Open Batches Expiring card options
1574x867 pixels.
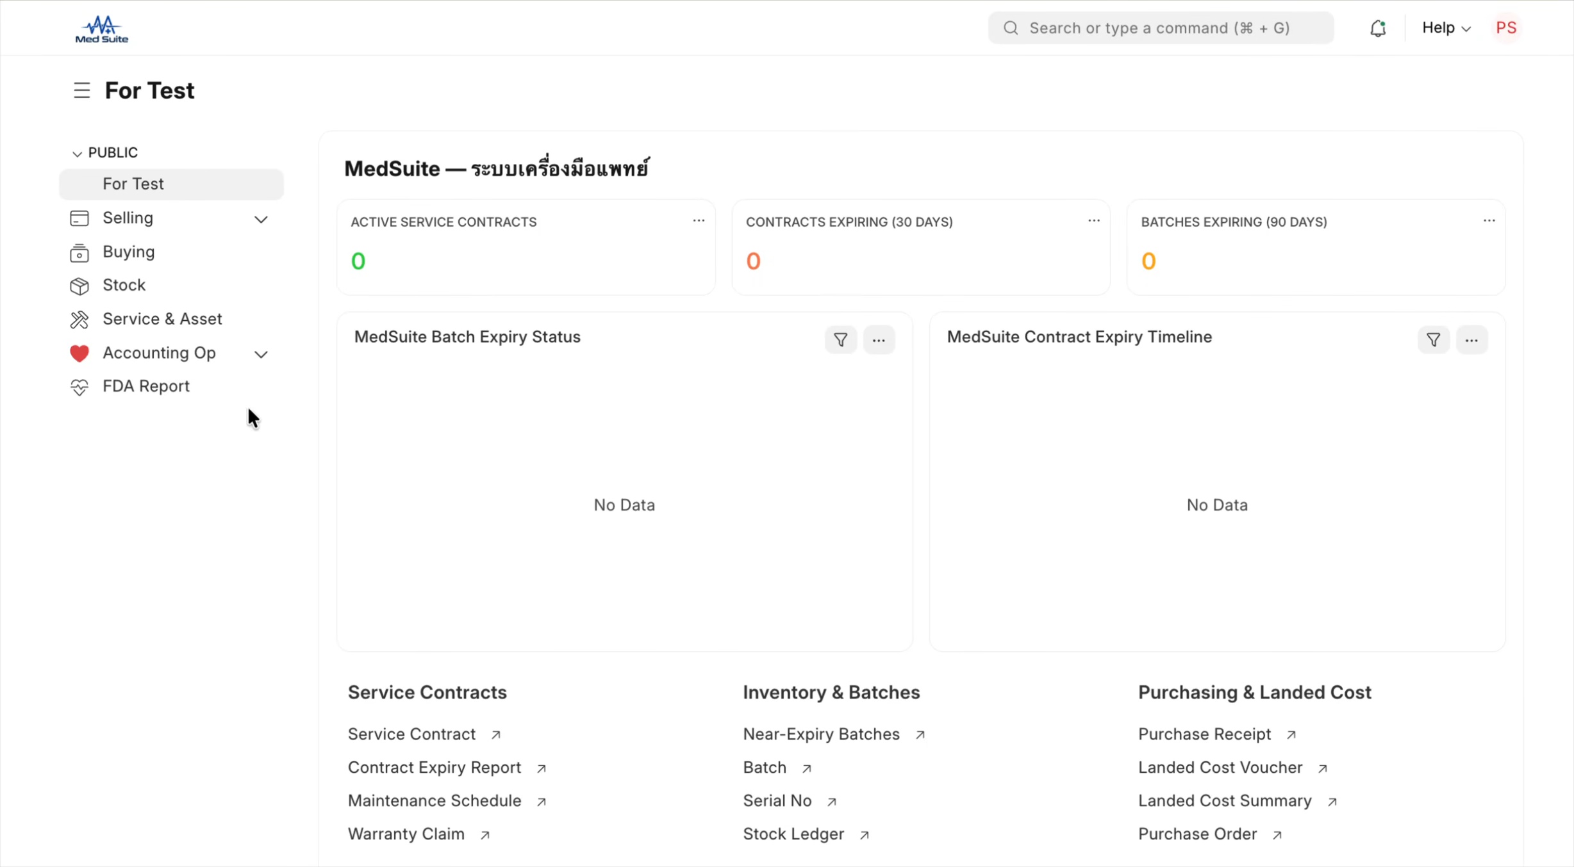(1489, 221)
